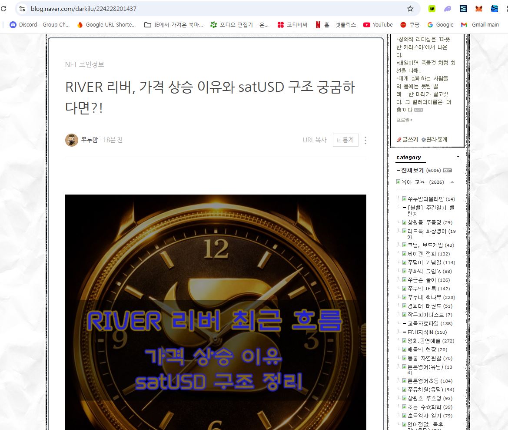This screenshot has width=508, height=430.
Task: Open the 동물 자연관찰 category
Action: (425, 358)
